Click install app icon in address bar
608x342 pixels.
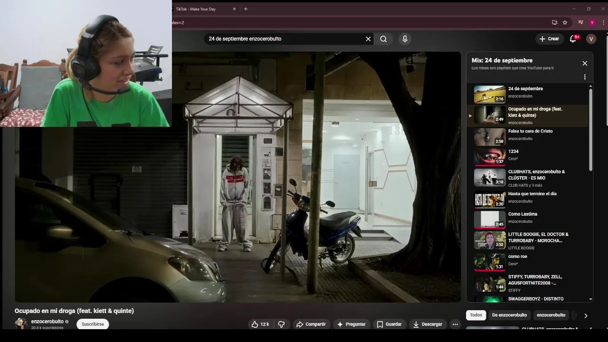pyautogui.click(x=554, y=22)
